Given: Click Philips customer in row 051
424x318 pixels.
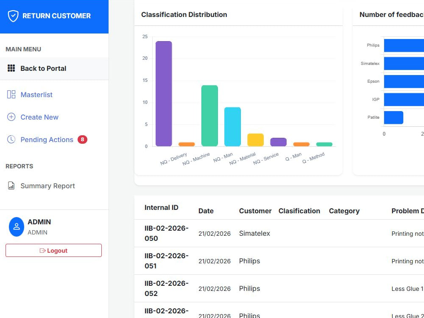Looking at the screenshot, I should (249, 261).
